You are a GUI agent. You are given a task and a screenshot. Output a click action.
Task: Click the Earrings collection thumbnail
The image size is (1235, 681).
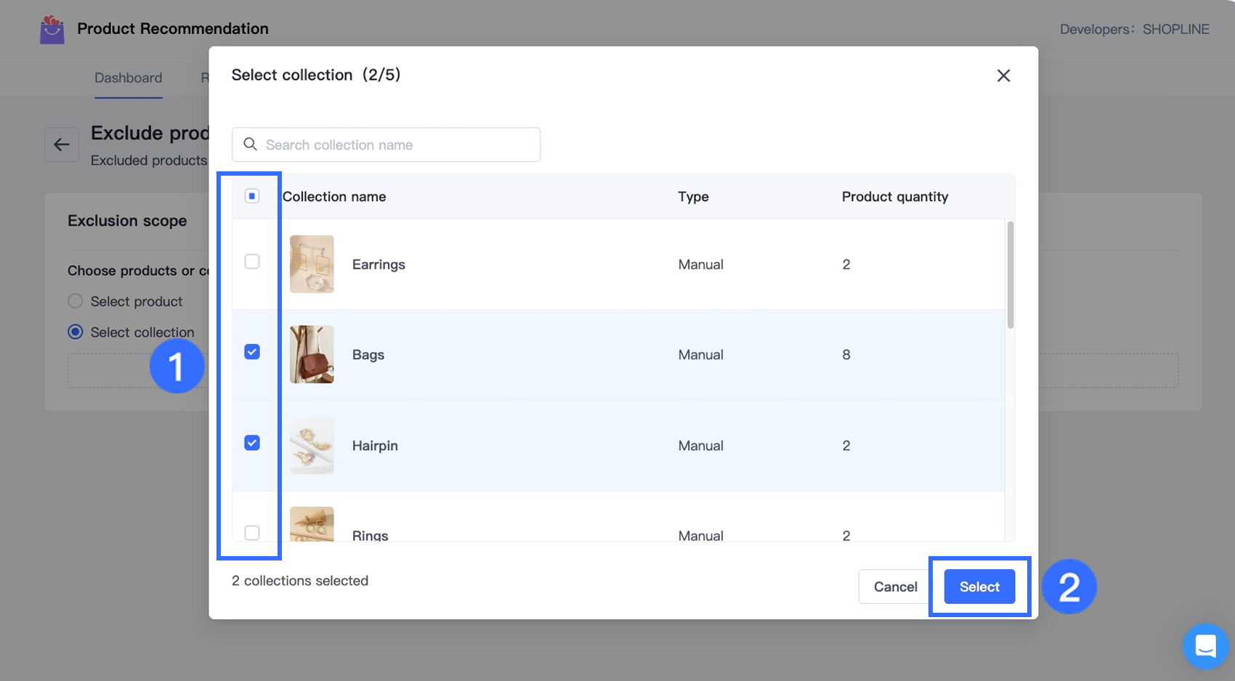312,264
